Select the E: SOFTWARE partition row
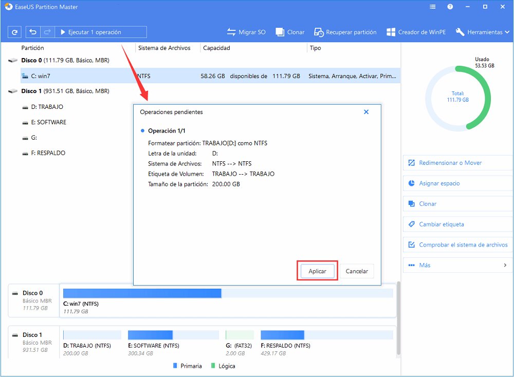Screen dimensions: 514x377 pos(77,122)
